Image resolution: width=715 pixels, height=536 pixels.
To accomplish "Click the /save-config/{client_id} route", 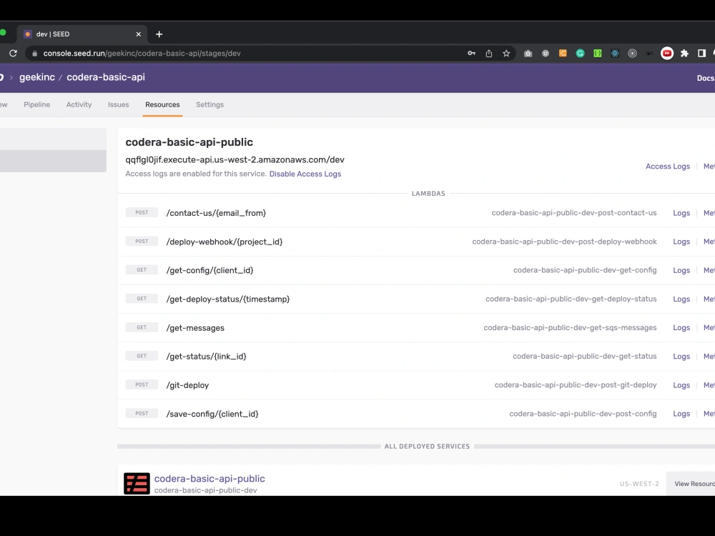I will [x=212, y=414].
